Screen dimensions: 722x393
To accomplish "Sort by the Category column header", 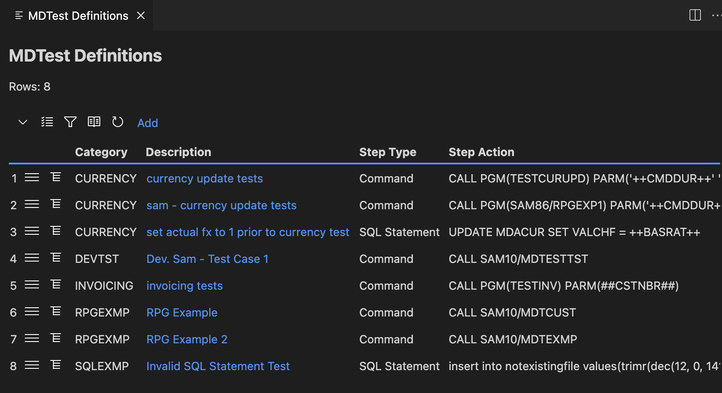I will coord(101,152).
